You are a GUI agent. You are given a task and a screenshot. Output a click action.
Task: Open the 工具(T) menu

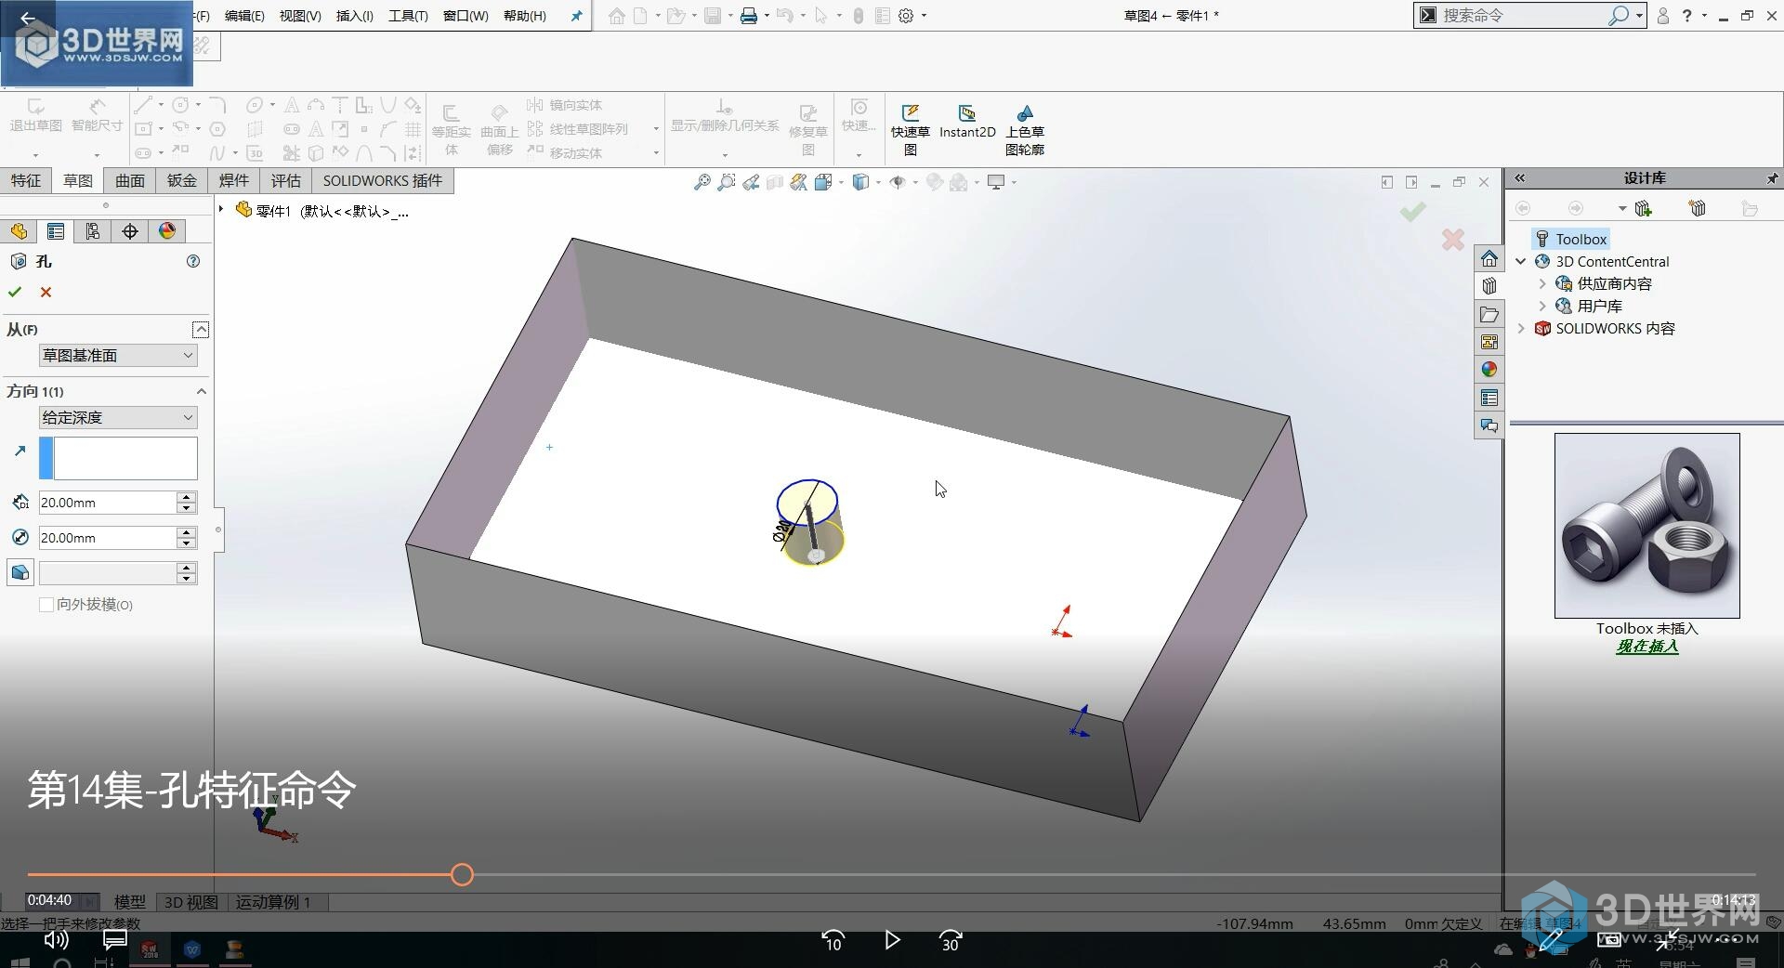coord(408,16)
